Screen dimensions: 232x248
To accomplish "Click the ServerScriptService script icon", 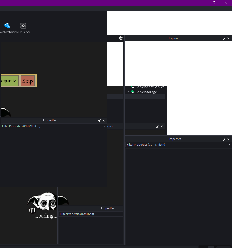I will (x=132, y=87).
